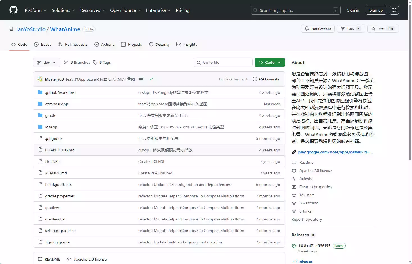The image size is (412, 264).
Task: Click the eye icon beside 8 watching
Action: point(294,203)
